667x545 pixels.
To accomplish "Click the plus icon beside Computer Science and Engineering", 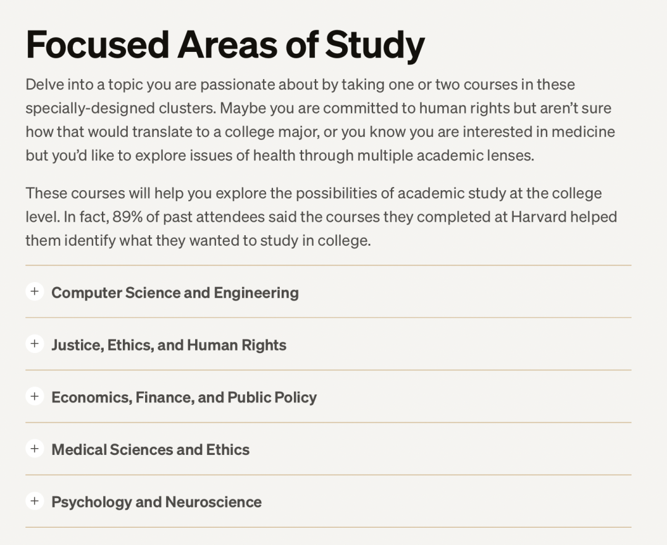I will coord(35,291).
